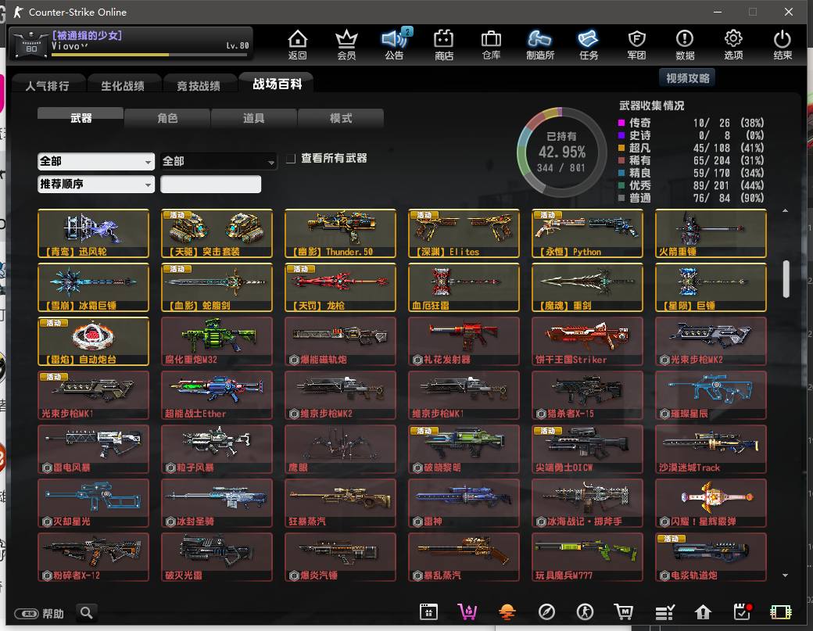This screenshot has width=813, height=631.
Task: Toggle the 查看所有武器 checkbox
Action: point(291,158)
